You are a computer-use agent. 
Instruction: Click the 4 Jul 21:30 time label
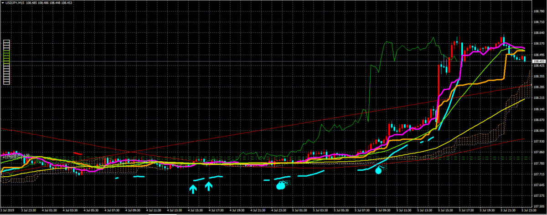pos(258,210)
